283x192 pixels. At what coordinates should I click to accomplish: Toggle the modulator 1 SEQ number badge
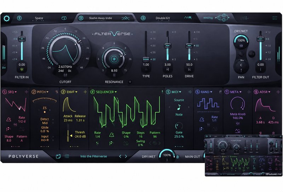pos(5,92)
